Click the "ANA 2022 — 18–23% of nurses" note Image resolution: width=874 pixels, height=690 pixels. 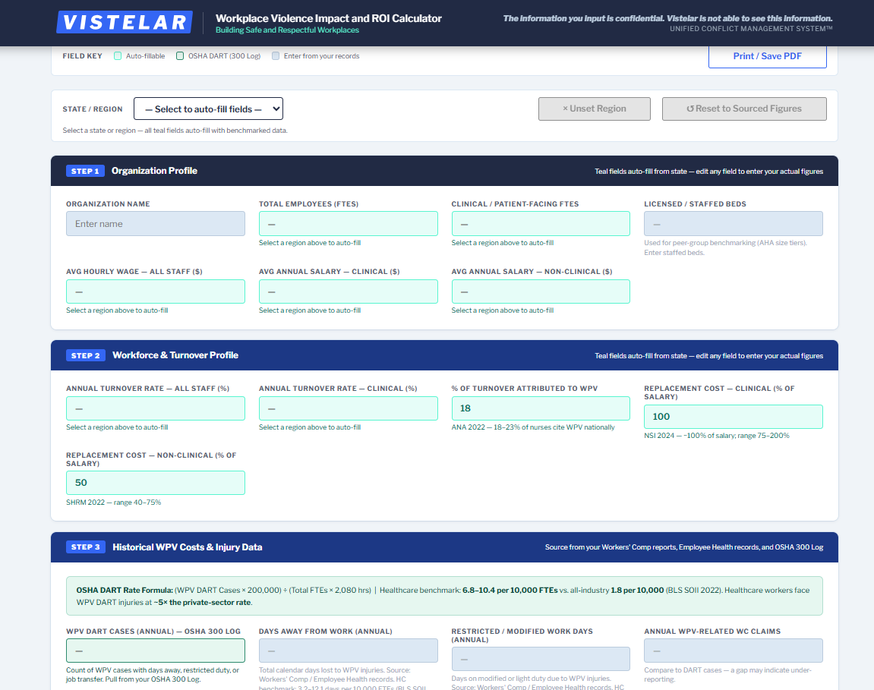pyautogui.click(x=533, y=427)
